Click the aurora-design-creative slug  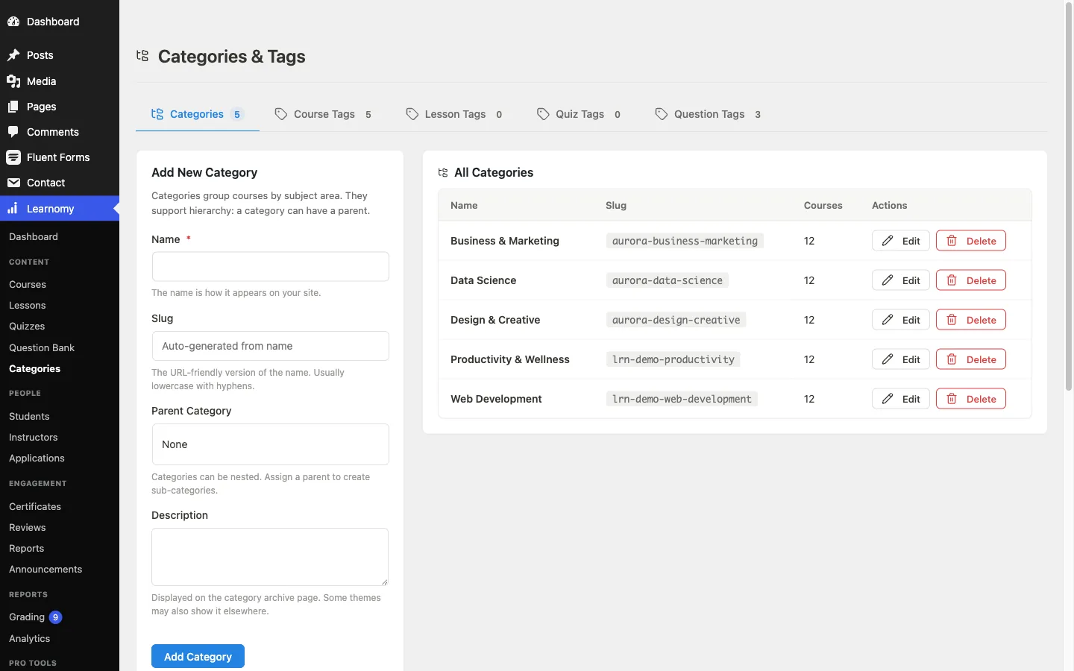click(x=676, y=320)
